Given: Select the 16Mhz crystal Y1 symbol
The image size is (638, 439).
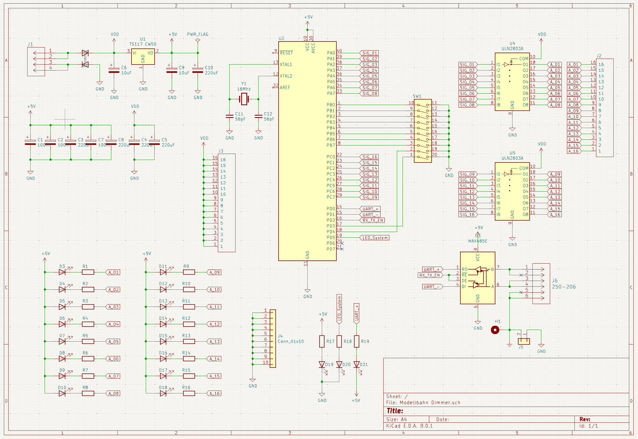Looking at the screenshot, I should tap(244, 99).
